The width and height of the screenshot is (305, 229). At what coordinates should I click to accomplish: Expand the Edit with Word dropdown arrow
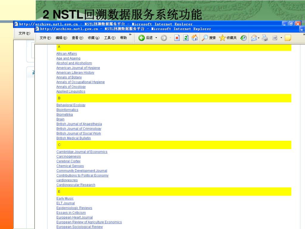281,38
